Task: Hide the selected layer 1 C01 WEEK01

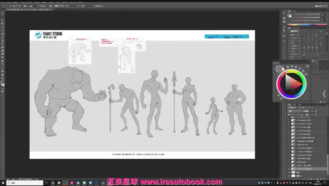Action: click(289, 169)
